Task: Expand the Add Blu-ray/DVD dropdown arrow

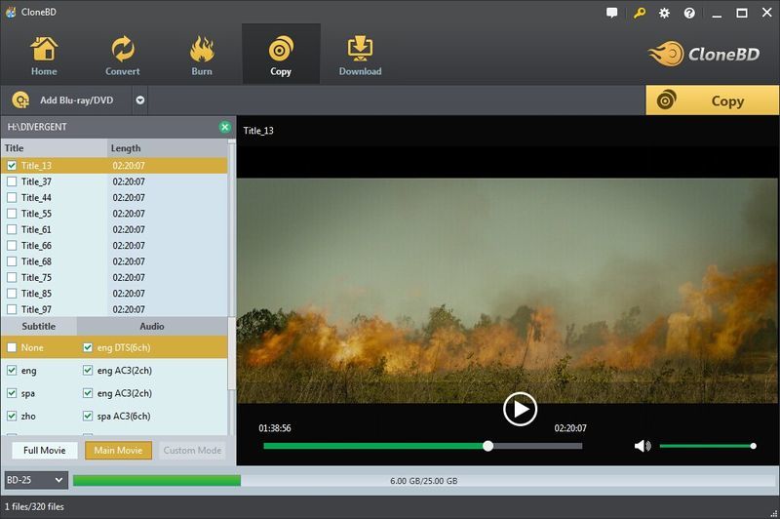Action: 140,100
